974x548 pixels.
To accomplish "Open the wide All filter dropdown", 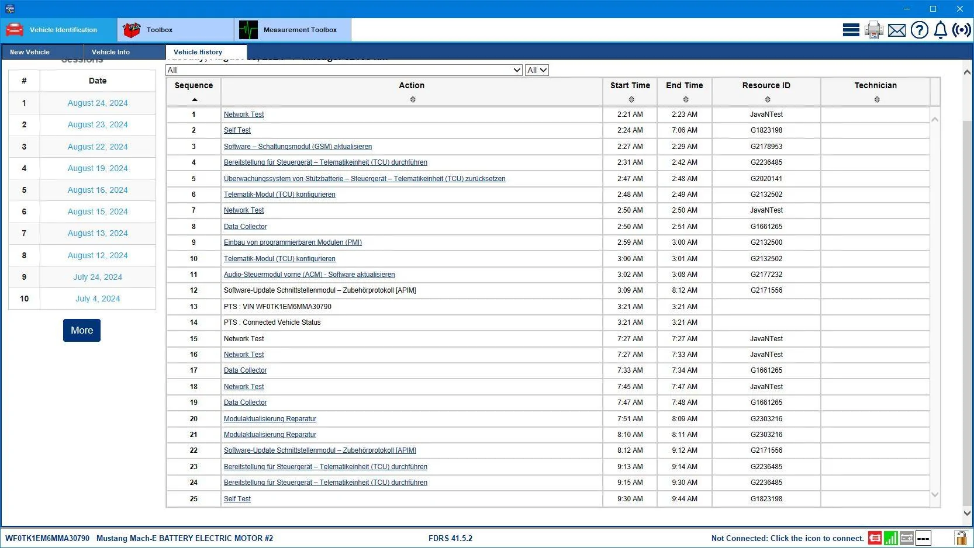I will tap(344, 70).
